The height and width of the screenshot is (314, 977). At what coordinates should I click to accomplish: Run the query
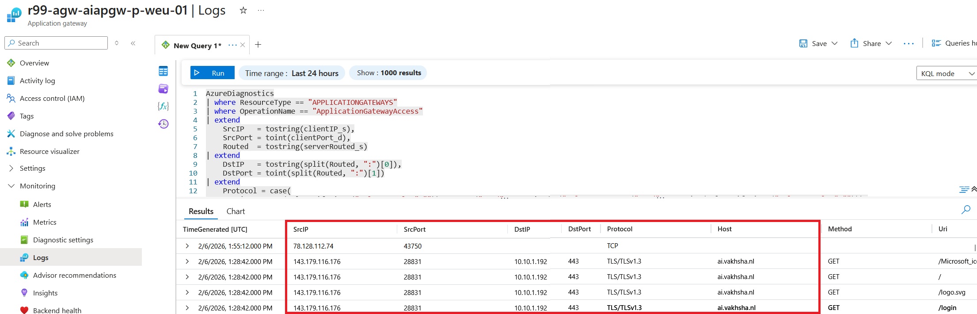(212, 73)
